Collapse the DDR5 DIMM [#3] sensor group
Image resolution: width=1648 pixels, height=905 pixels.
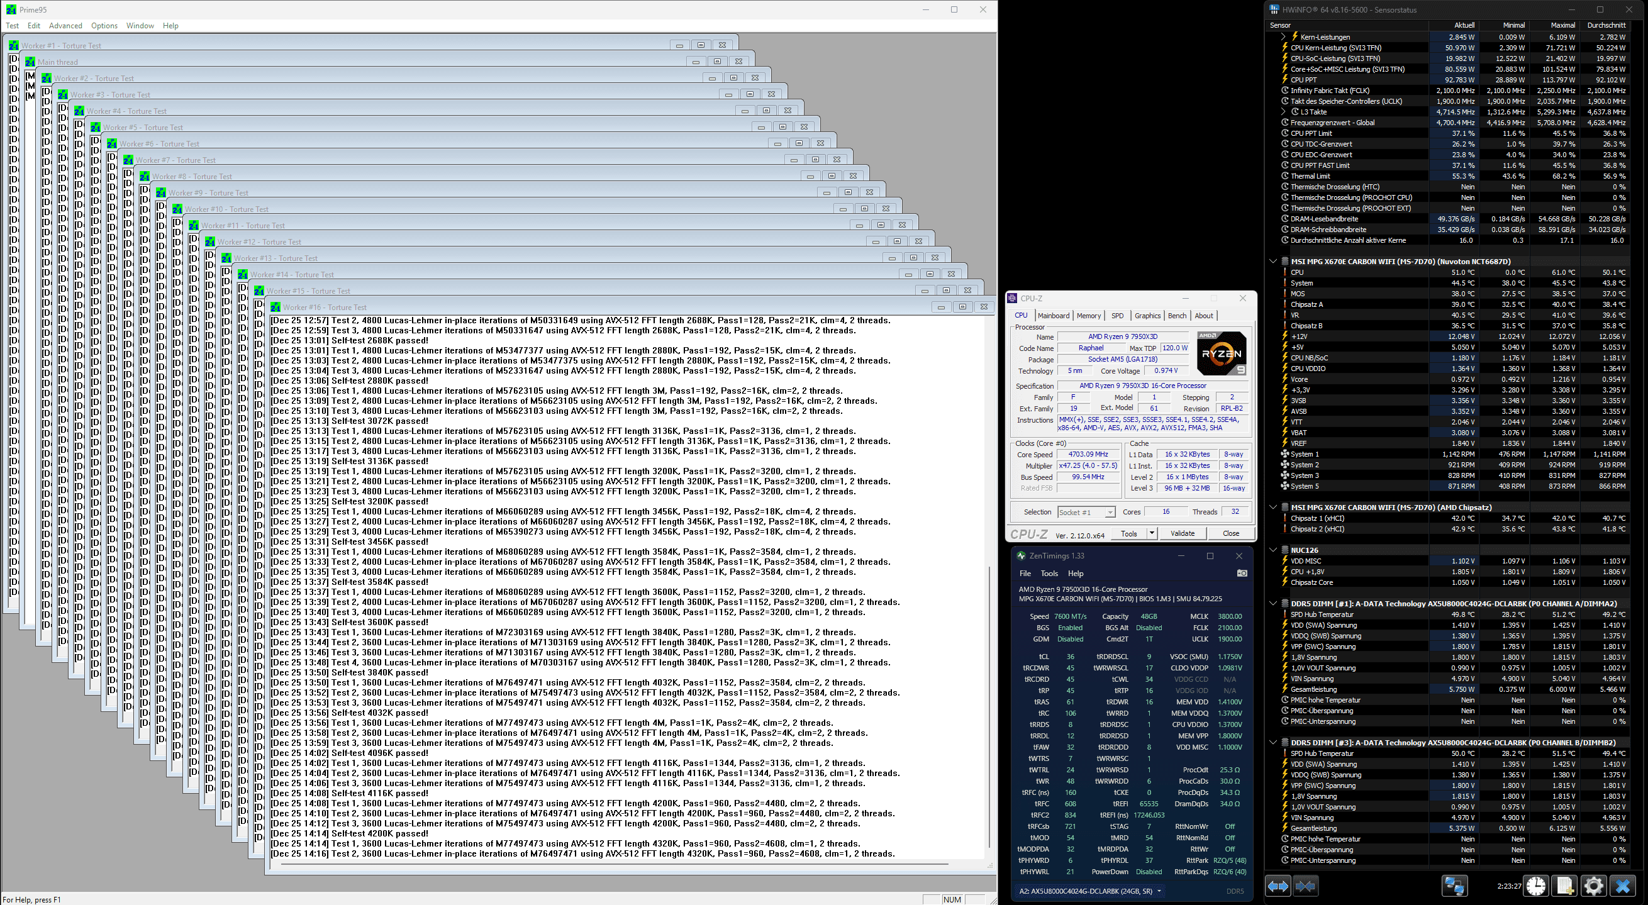coord(1273,743)
